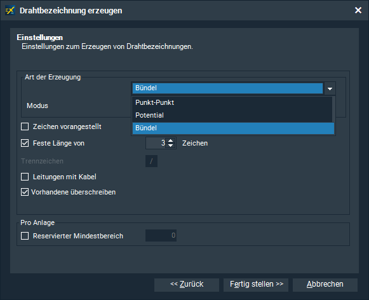
Task: Click the Feste Länge number field
Action: coord(156,143)
